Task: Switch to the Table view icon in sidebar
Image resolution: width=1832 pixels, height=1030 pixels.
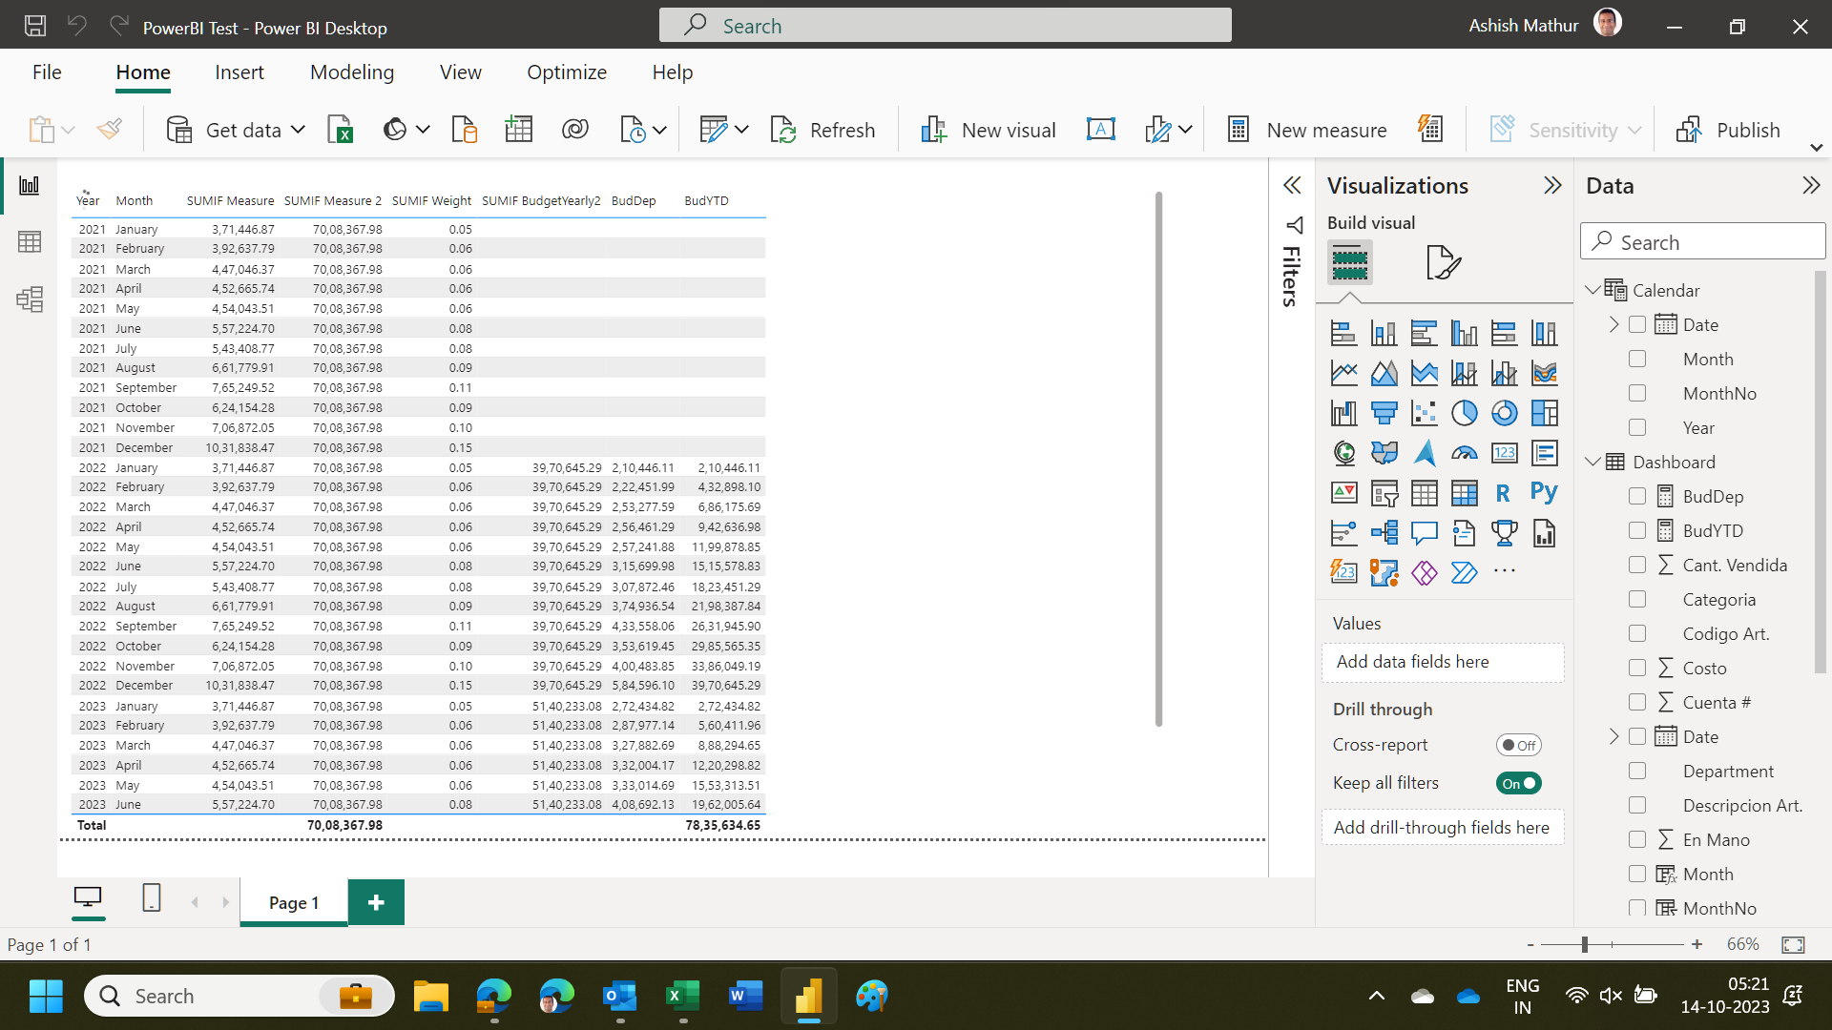Action: (30, 242)
